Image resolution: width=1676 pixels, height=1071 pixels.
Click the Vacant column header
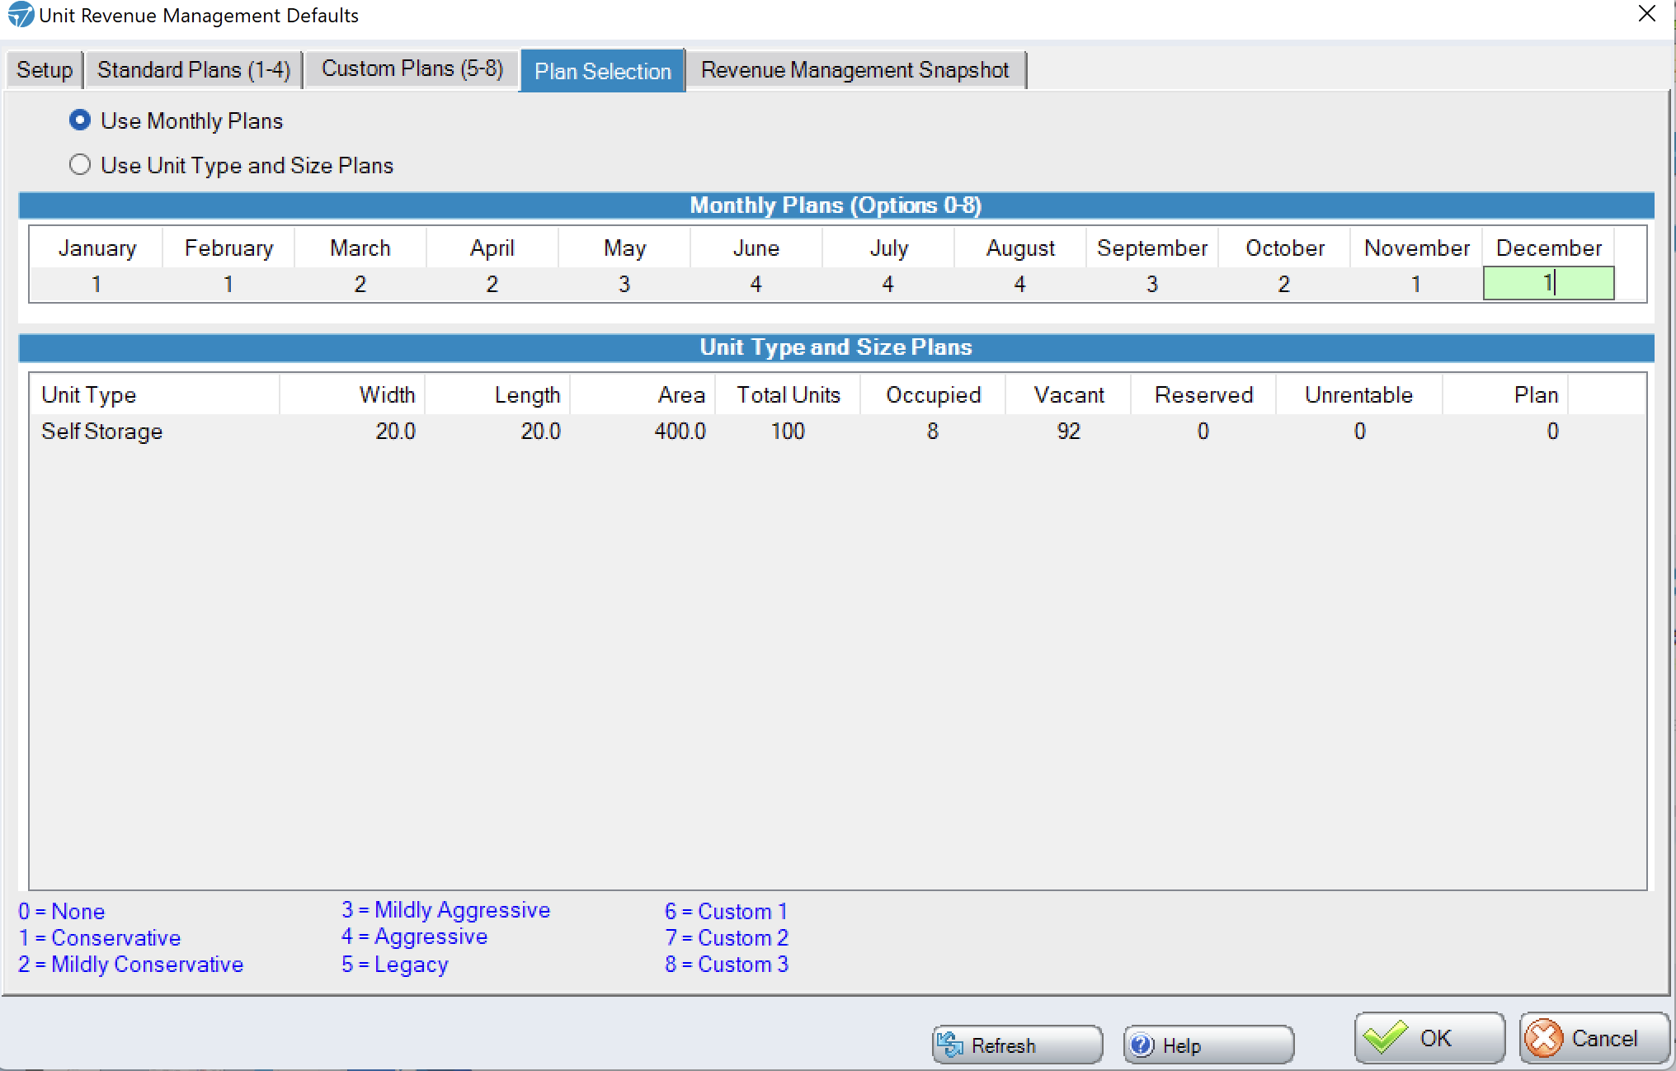tap(1068, 395)
